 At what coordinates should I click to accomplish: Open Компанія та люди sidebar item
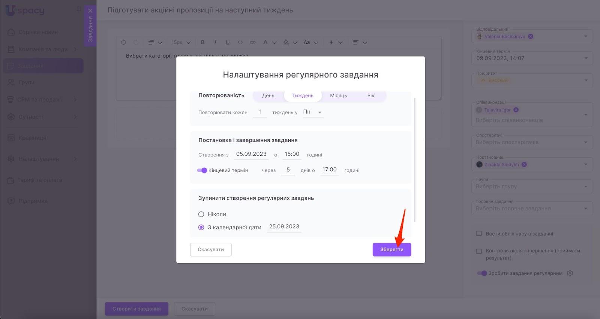[43, 49]
